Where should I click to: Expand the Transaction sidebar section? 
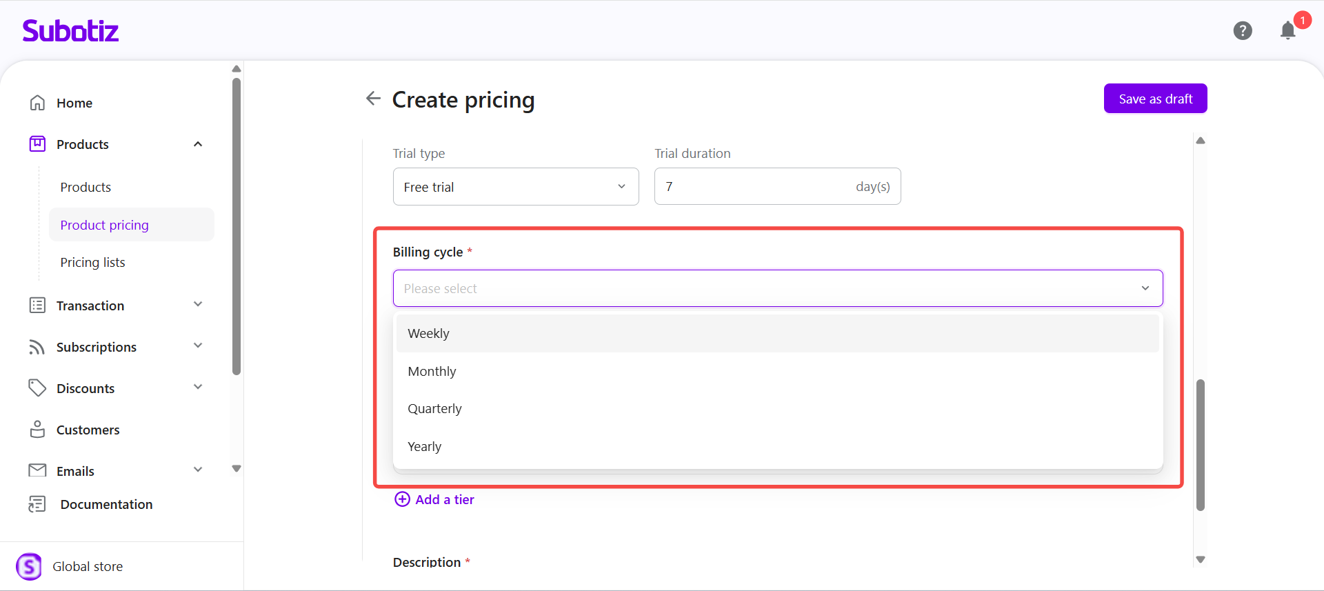pos(198,305)
